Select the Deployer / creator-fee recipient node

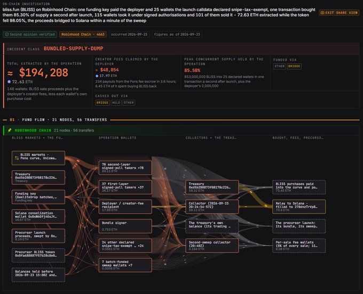[125, 207]
